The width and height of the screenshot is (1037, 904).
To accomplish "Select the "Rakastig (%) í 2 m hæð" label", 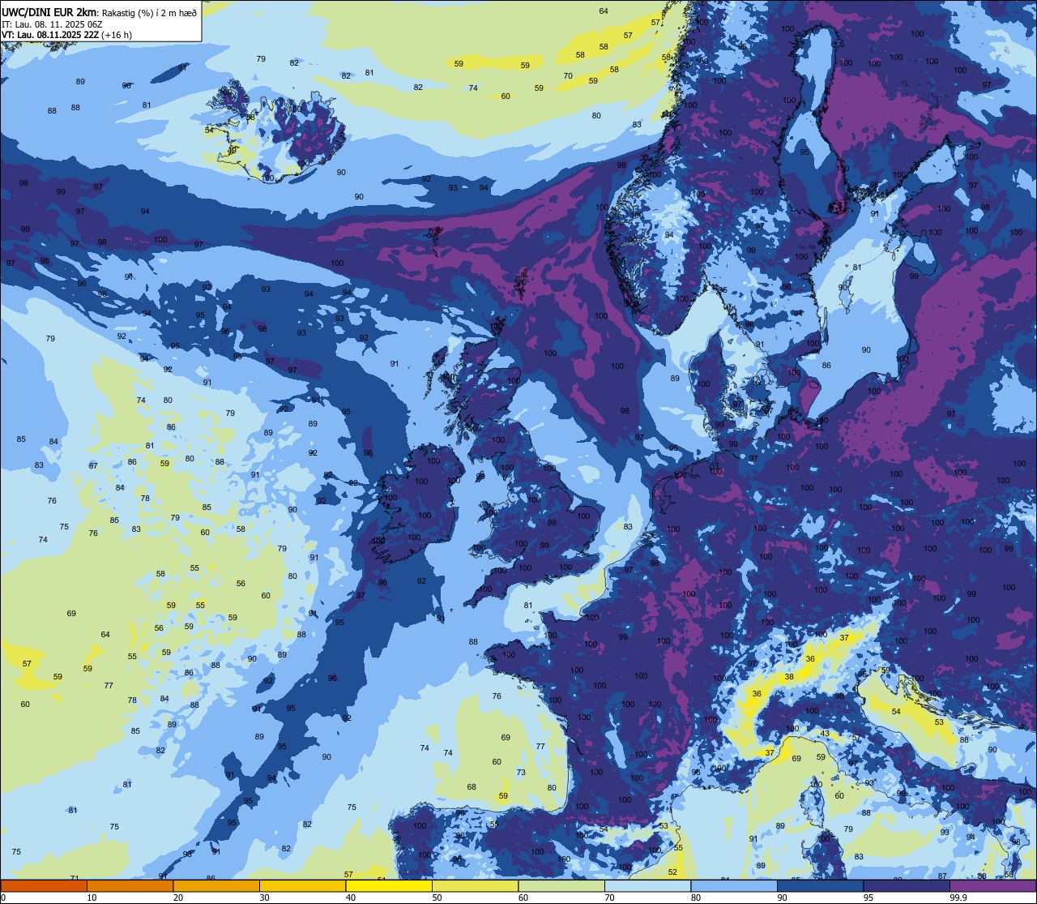I will tap(148, 12).
